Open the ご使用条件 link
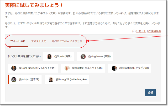 point(154,31)
